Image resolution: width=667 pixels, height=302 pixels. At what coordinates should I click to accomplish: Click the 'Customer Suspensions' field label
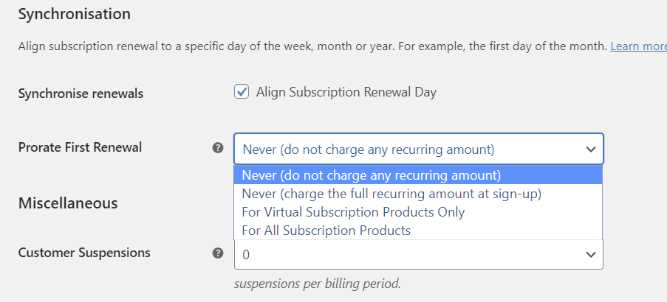(x=84, y=253)
